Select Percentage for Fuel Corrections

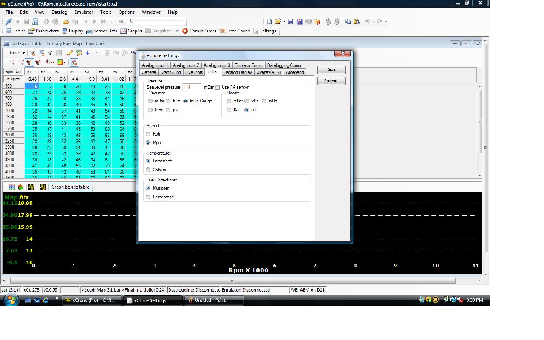[148, 197]
